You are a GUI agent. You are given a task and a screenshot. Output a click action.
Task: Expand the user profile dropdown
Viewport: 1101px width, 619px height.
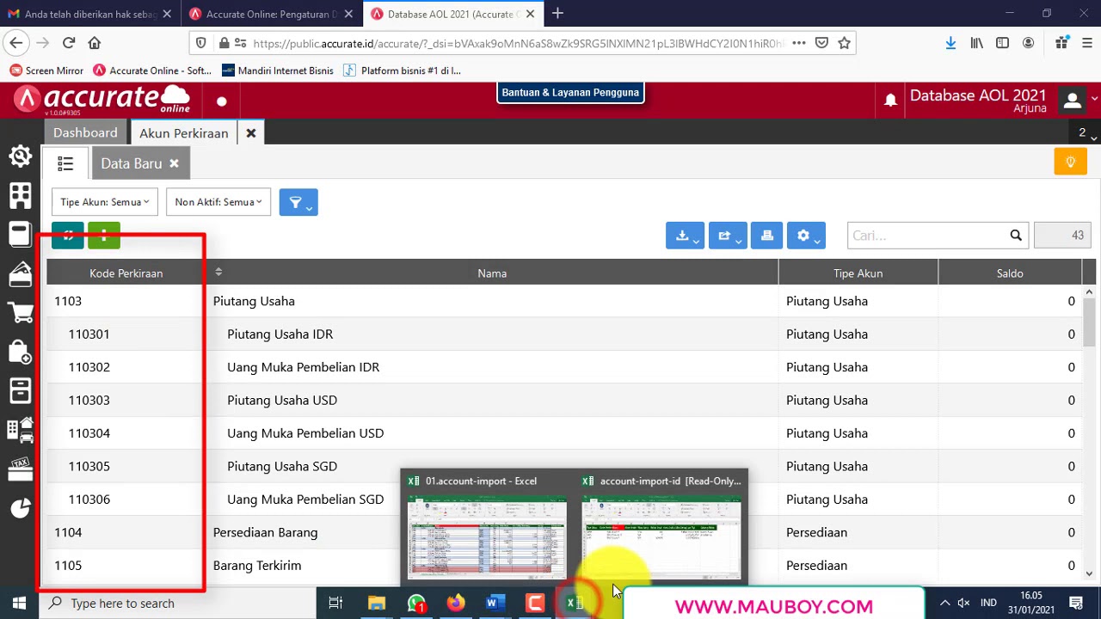[x=1078, y=101]
